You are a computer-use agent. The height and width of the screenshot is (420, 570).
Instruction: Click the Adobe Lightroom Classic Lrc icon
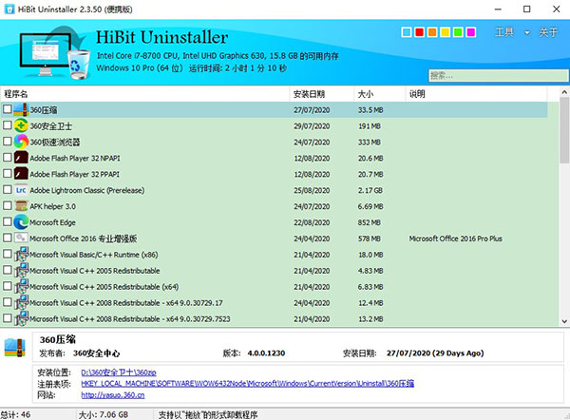point(21,190)
